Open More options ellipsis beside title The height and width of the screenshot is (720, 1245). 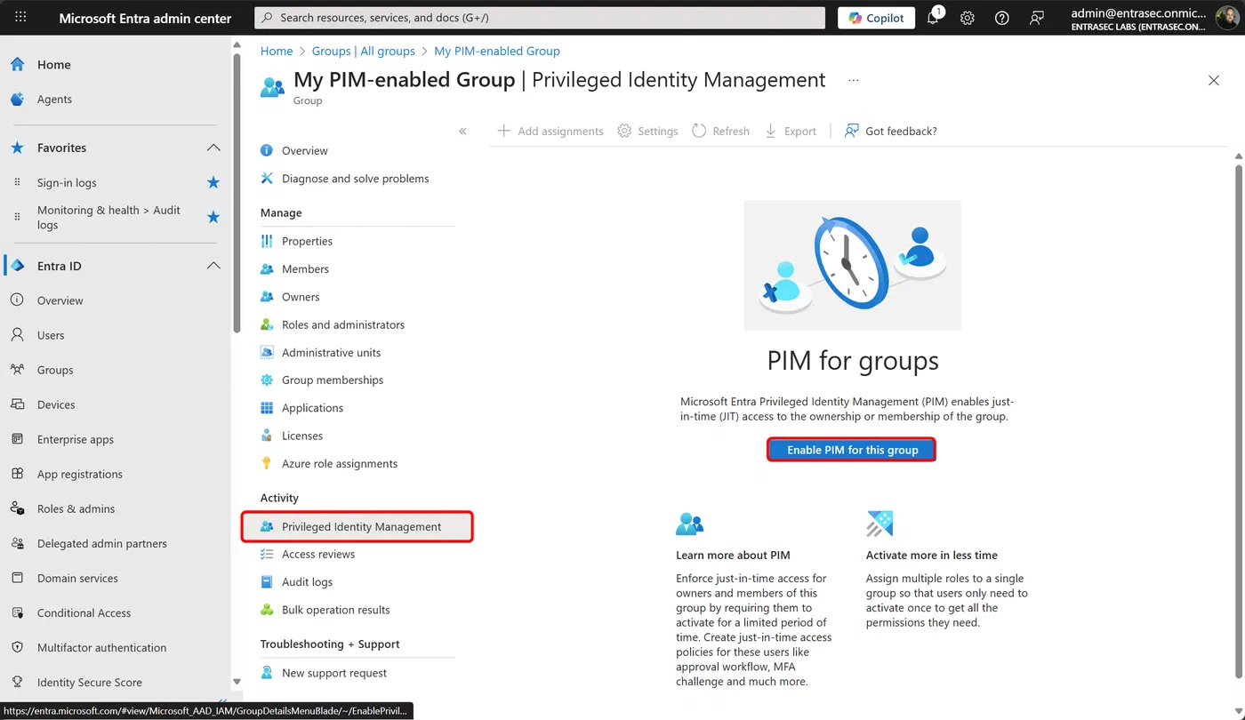854,80
